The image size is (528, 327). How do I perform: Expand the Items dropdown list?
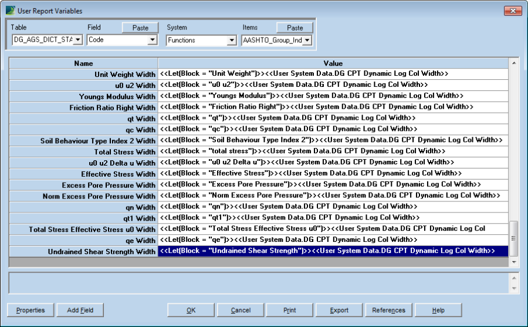point(307,40)
